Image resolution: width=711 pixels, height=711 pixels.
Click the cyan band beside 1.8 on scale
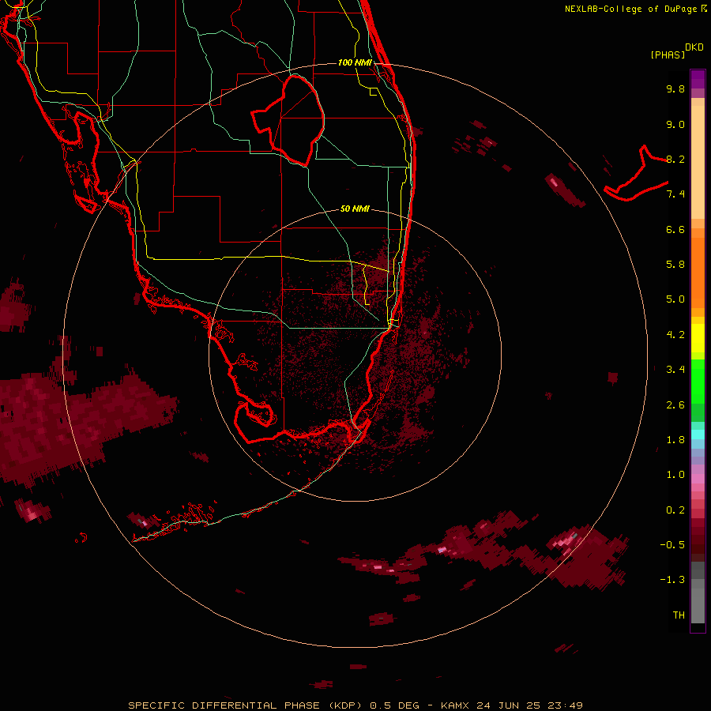tap(698, 434)
